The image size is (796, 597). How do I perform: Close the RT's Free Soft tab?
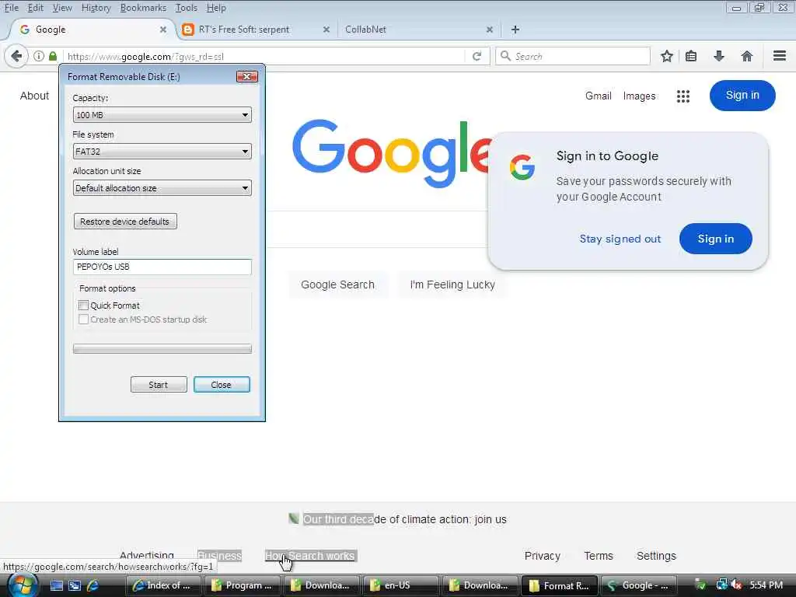click(x=326, y=30)
